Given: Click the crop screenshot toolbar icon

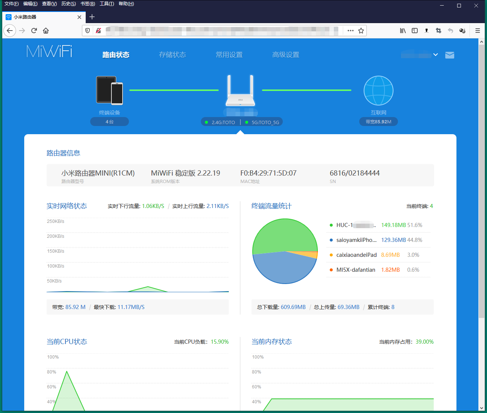Looking at the screenshot, I should coord(439,31).
